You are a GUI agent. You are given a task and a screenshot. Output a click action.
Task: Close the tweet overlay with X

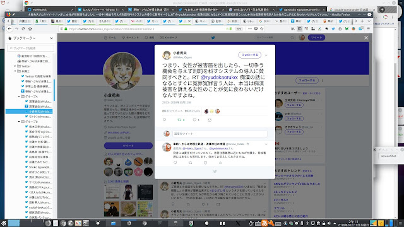(x=366, y=38)
